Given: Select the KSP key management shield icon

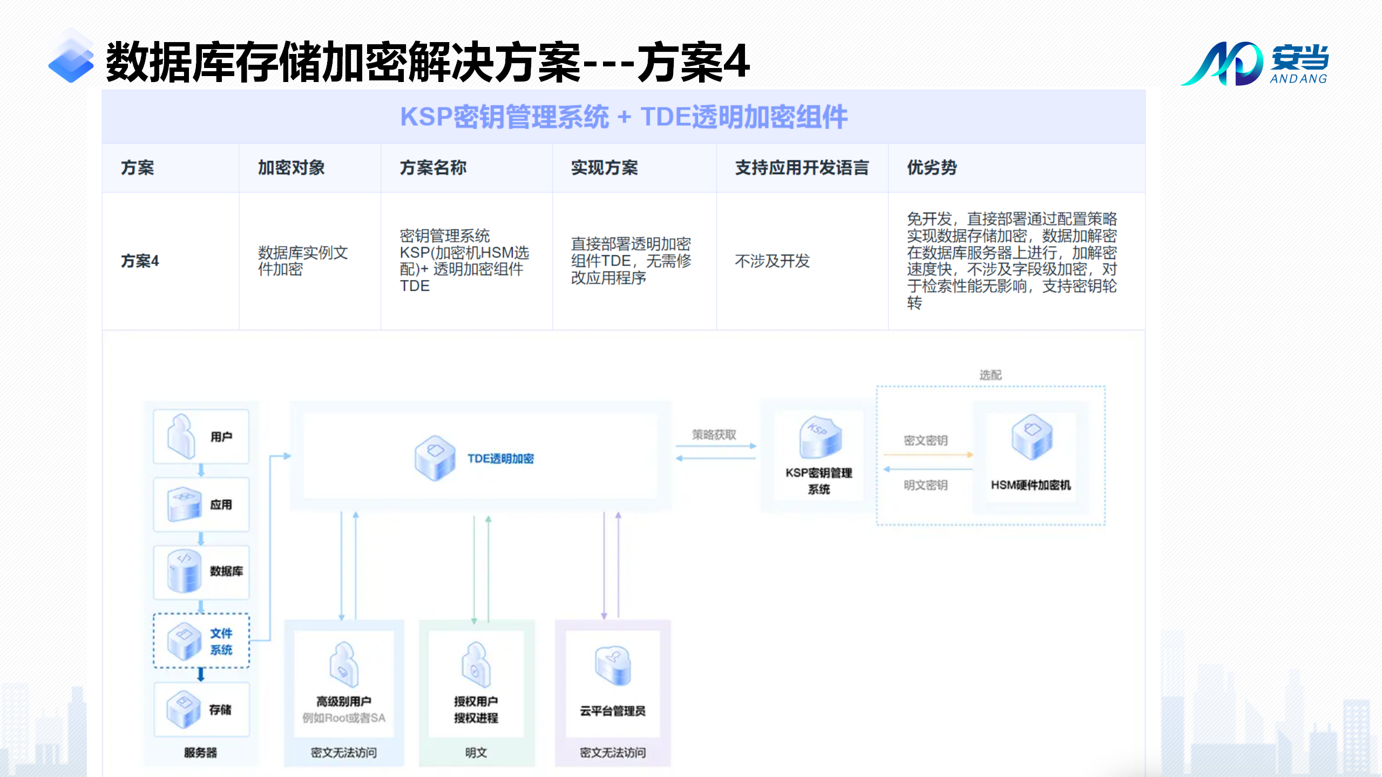Looking at the screenshot, I should click(819, 437).
